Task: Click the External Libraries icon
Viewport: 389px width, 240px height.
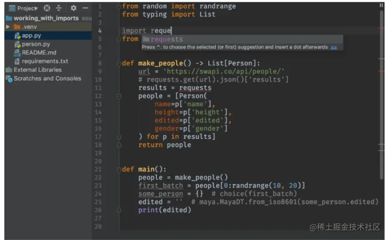Action: coord(9,70)
